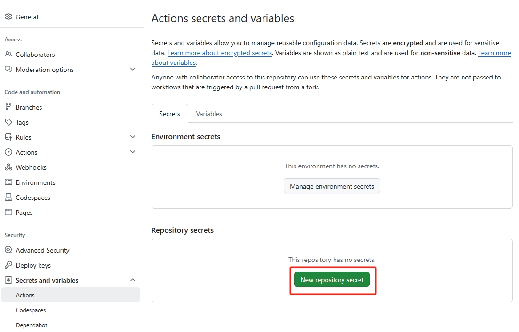Click the General gear icon
The width and height of the screenshot is (519, 332).
pyautogui.click(x=8, y=17)
